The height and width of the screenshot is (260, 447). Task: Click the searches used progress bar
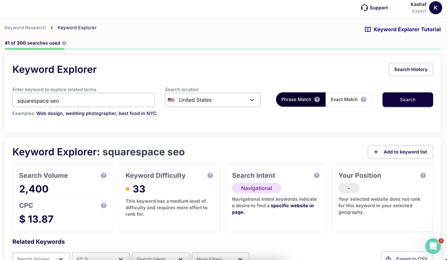(223, 49)
